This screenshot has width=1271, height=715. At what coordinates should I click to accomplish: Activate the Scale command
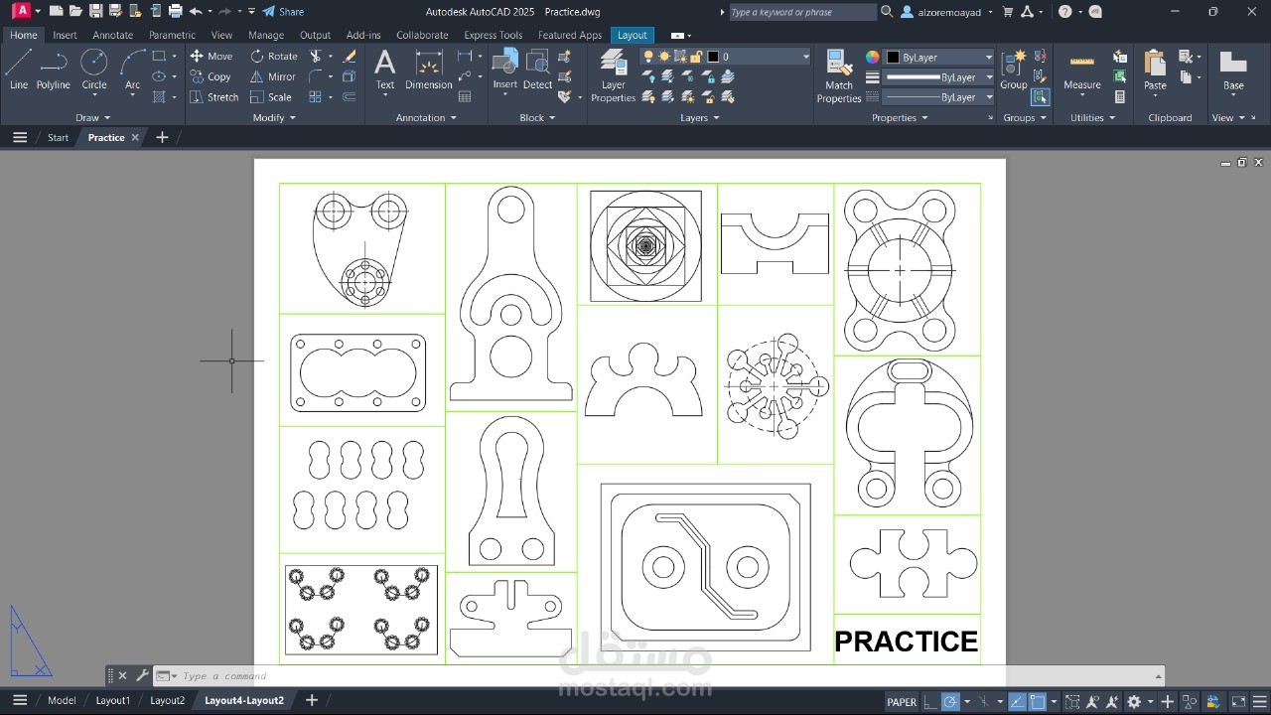pyautogui.click(x=271, y=97)
